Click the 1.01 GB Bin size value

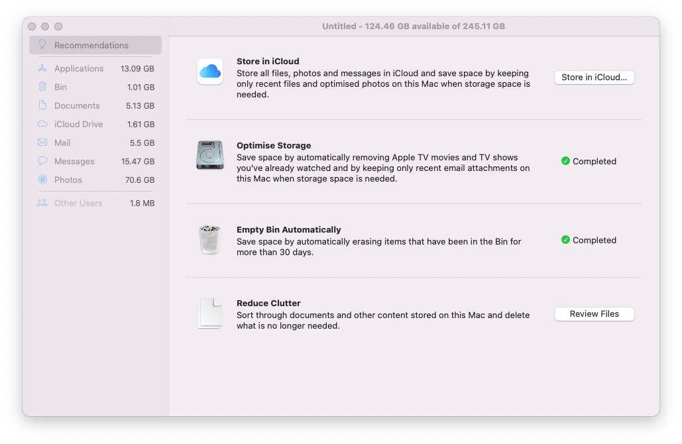[x=141, y=87]
